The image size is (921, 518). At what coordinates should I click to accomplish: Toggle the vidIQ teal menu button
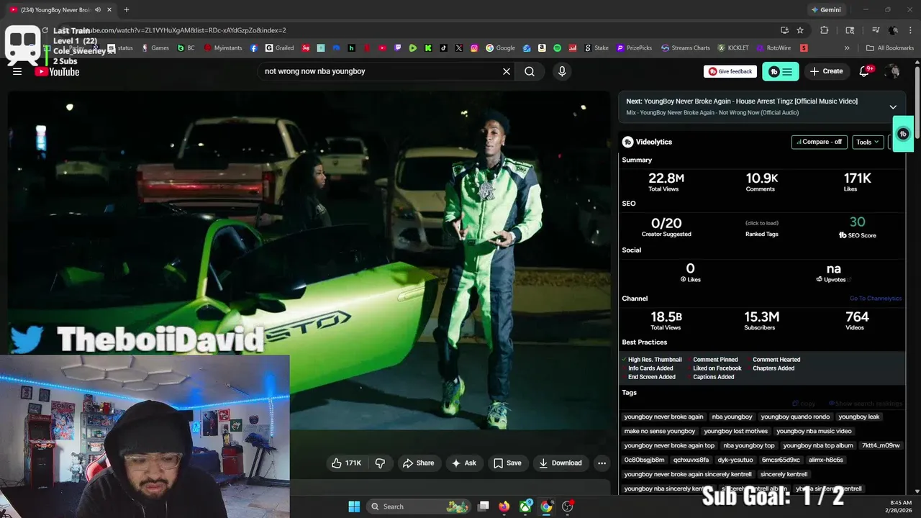780,71
